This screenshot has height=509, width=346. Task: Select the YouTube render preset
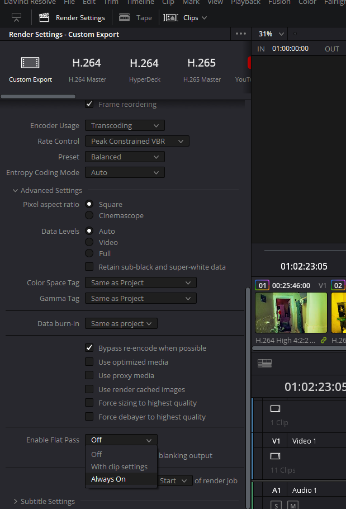(243, 69)
